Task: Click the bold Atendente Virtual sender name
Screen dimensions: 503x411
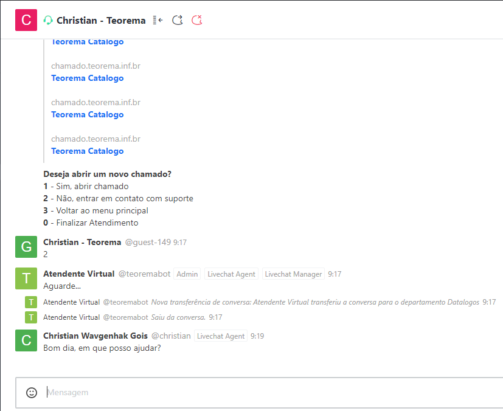Action: (79, 274)
